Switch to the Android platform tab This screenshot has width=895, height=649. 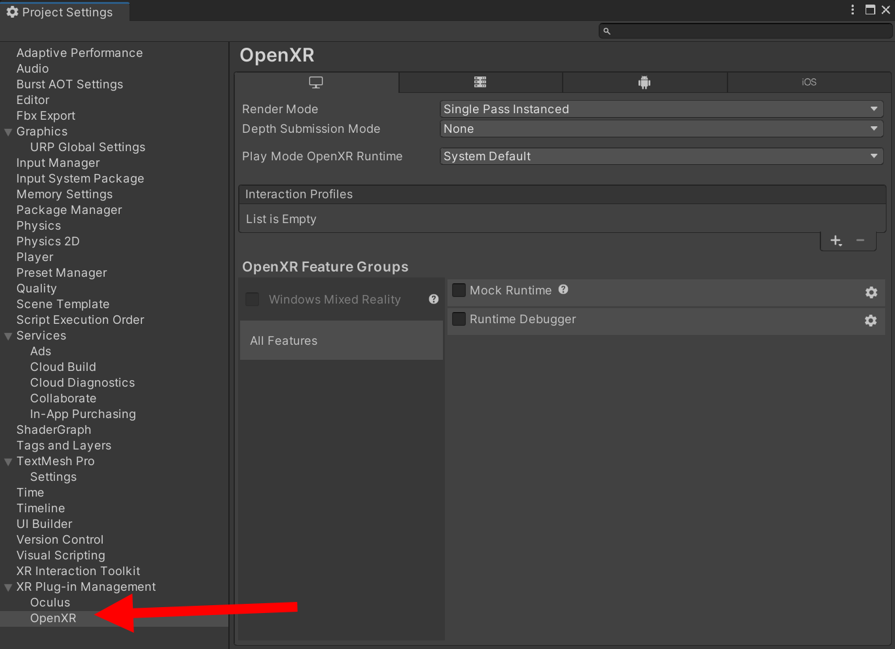pos(644,82)
